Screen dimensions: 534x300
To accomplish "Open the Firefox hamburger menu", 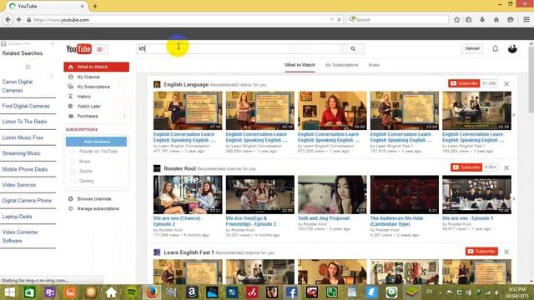I will point(526,20).
